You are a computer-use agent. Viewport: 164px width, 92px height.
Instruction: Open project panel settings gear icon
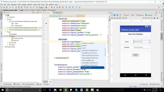pyautogui.click(x=38, y=13)
